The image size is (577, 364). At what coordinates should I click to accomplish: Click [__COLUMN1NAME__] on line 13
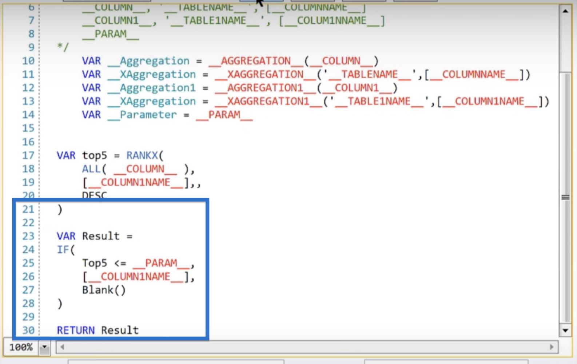pos(490,102)
